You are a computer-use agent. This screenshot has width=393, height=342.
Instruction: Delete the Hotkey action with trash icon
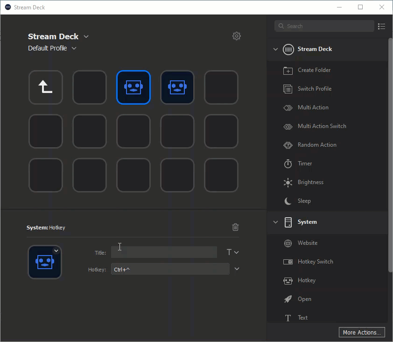pyautogui.click(x=235, y=227)
